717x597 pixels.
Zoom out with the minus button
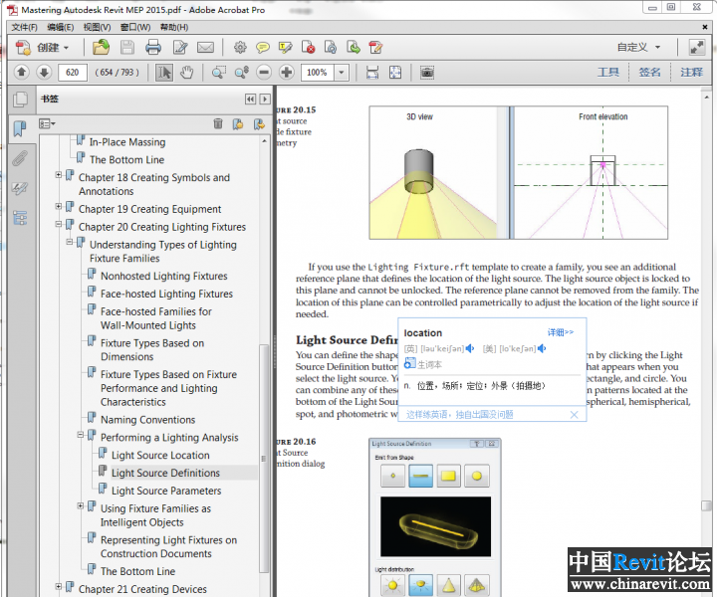(x=264, y=73)
